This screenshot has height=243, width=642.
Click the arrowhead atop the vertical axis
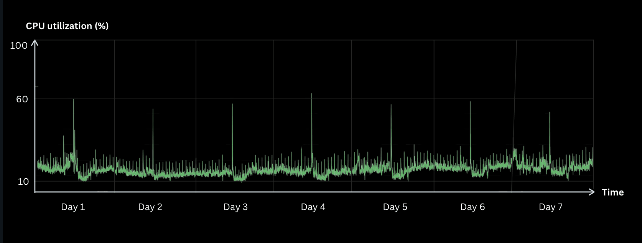35,43
